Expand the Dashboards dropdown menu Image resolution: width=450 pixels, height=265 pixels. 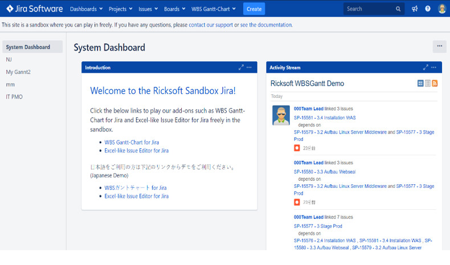pyautogui.click(x=86, y=9)
